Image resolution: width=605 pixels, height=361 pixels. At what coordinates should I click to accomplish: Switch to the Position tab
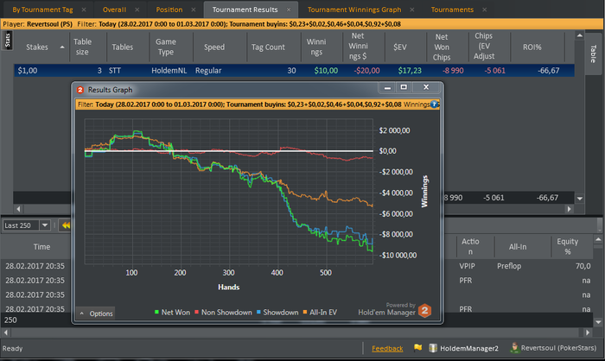(x=169, y=9)
